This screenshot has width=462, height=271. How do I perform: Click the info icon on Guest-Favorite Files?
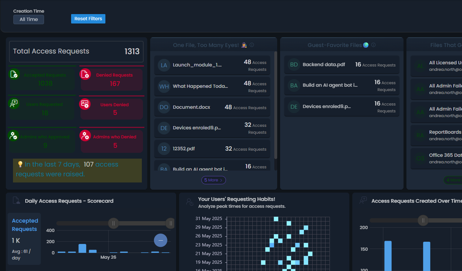click(x=374, y=45)
